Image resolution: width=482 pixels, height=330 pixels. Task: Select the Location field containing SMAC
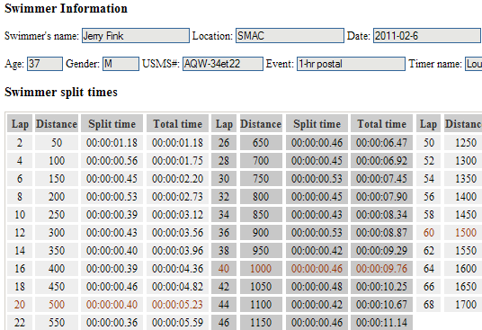[x=290, y=36]
